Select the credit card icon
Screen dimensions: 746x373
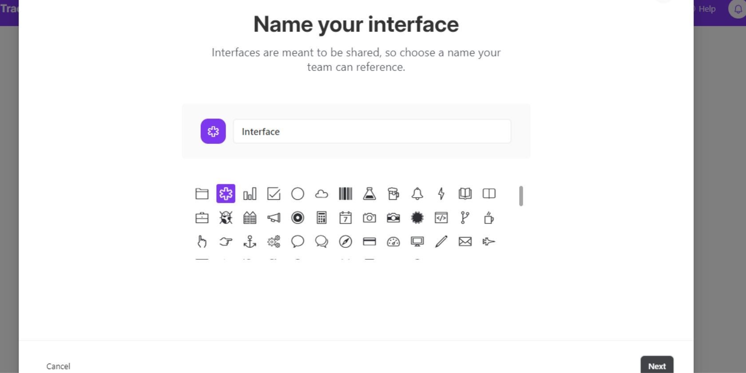pyautogui.click(x=369, y=242)
